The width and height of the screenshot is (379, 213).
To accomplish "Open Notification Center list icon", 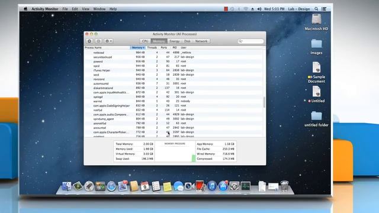I will [x=324, y=9].
